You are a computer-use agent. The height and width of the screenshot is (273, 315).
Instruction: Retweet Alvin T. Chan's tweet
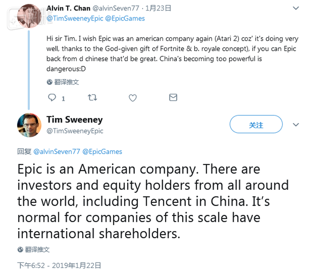pyautogui.click(x=92, y=98)
